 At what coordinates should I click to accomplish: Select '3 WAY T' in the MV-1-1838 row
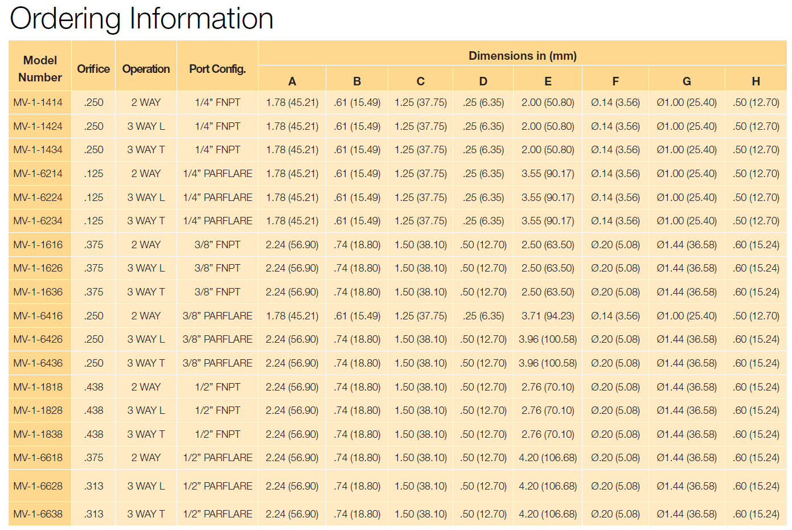coord(146,434)
